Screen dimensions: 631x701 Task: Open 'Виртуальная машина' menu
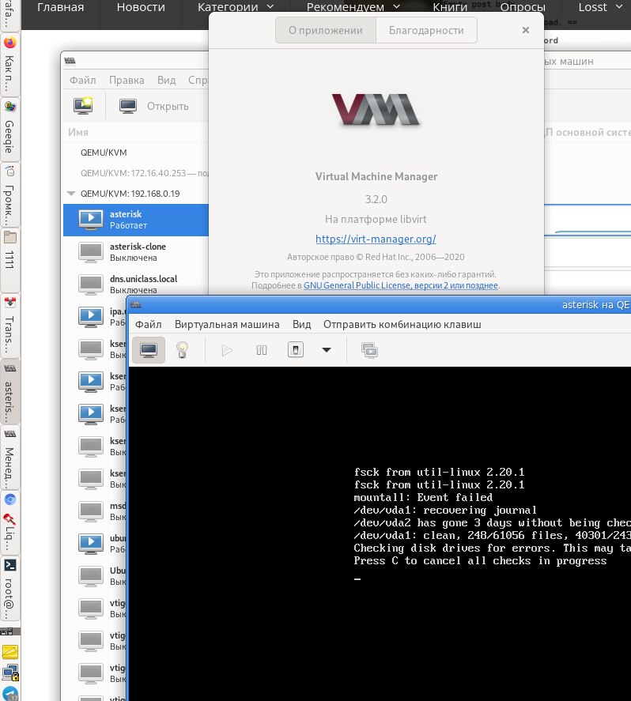227,325
